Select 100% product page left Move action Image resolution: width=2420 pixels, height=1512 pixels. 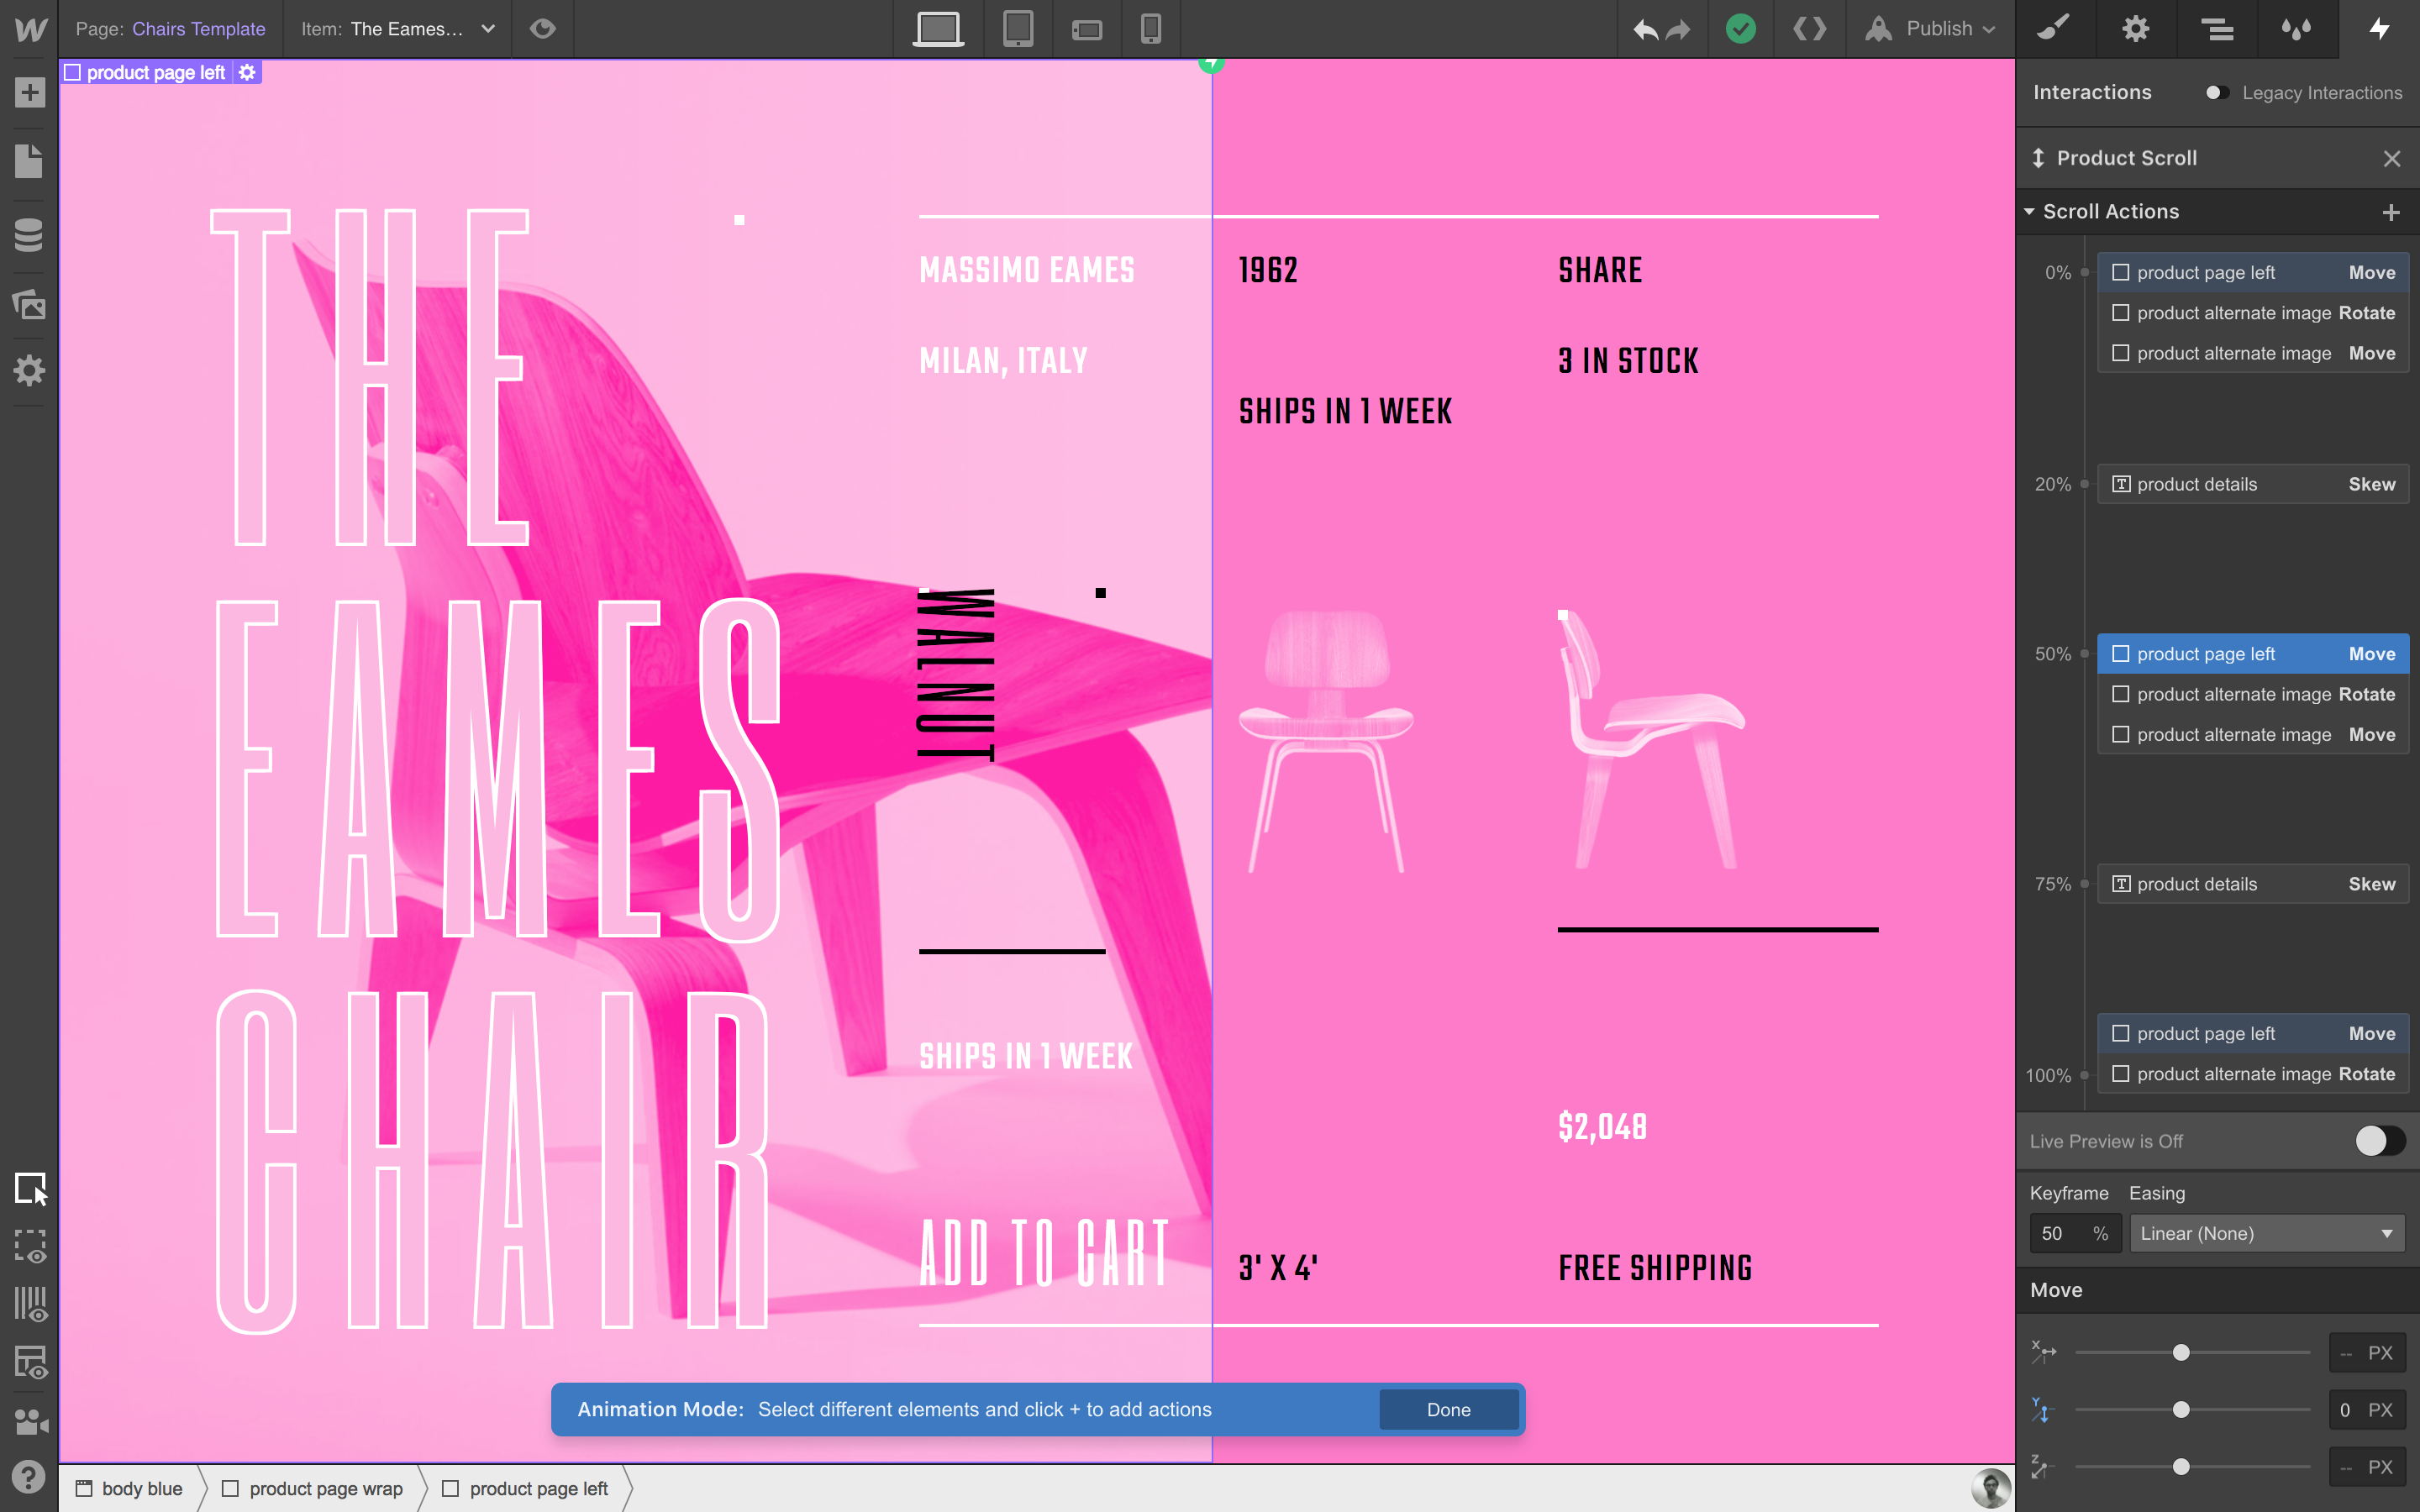2253,1033
